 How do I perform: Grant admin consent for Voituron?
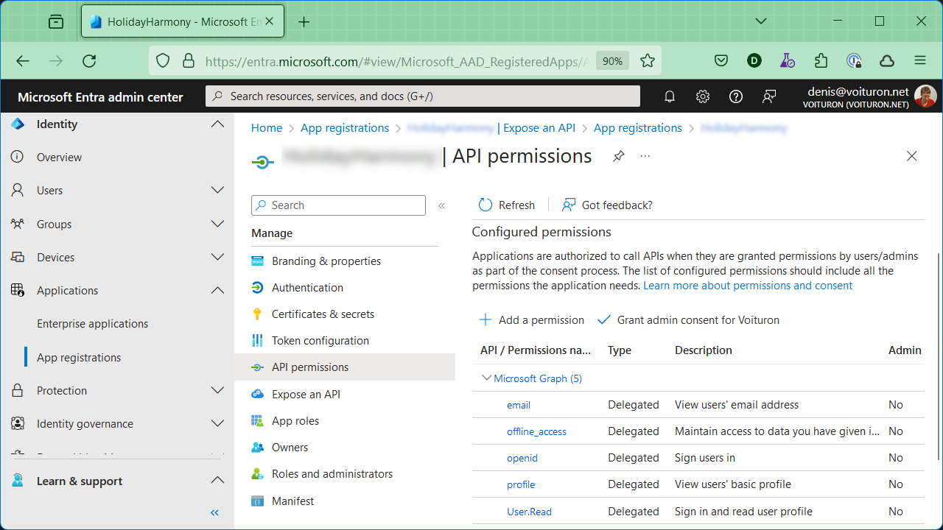[x=688, y=320]
